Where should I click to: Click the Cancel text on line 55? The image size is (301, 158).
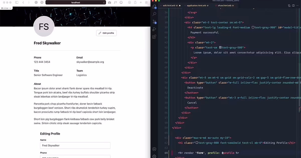(192, 103)
